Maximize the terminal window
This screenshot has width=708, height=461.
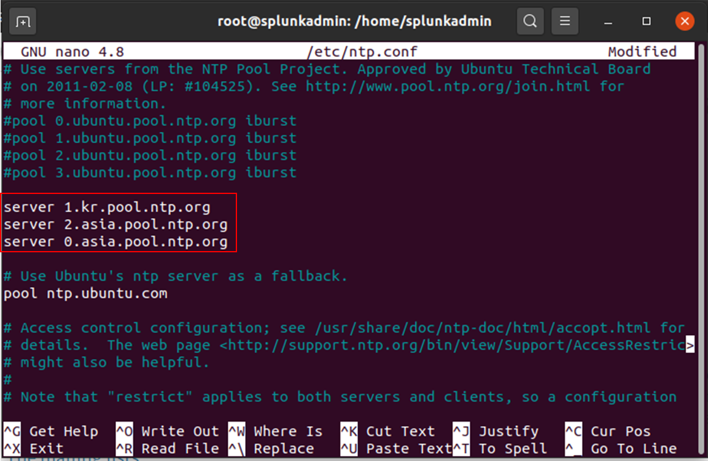click(x=647, y=21)
